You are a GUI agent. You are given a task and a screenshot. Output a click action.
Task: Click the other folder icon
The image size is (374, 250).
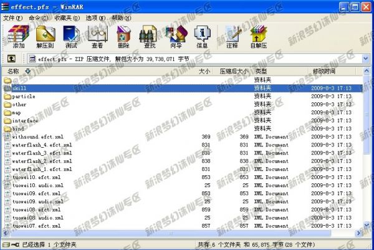pos(7,105)
